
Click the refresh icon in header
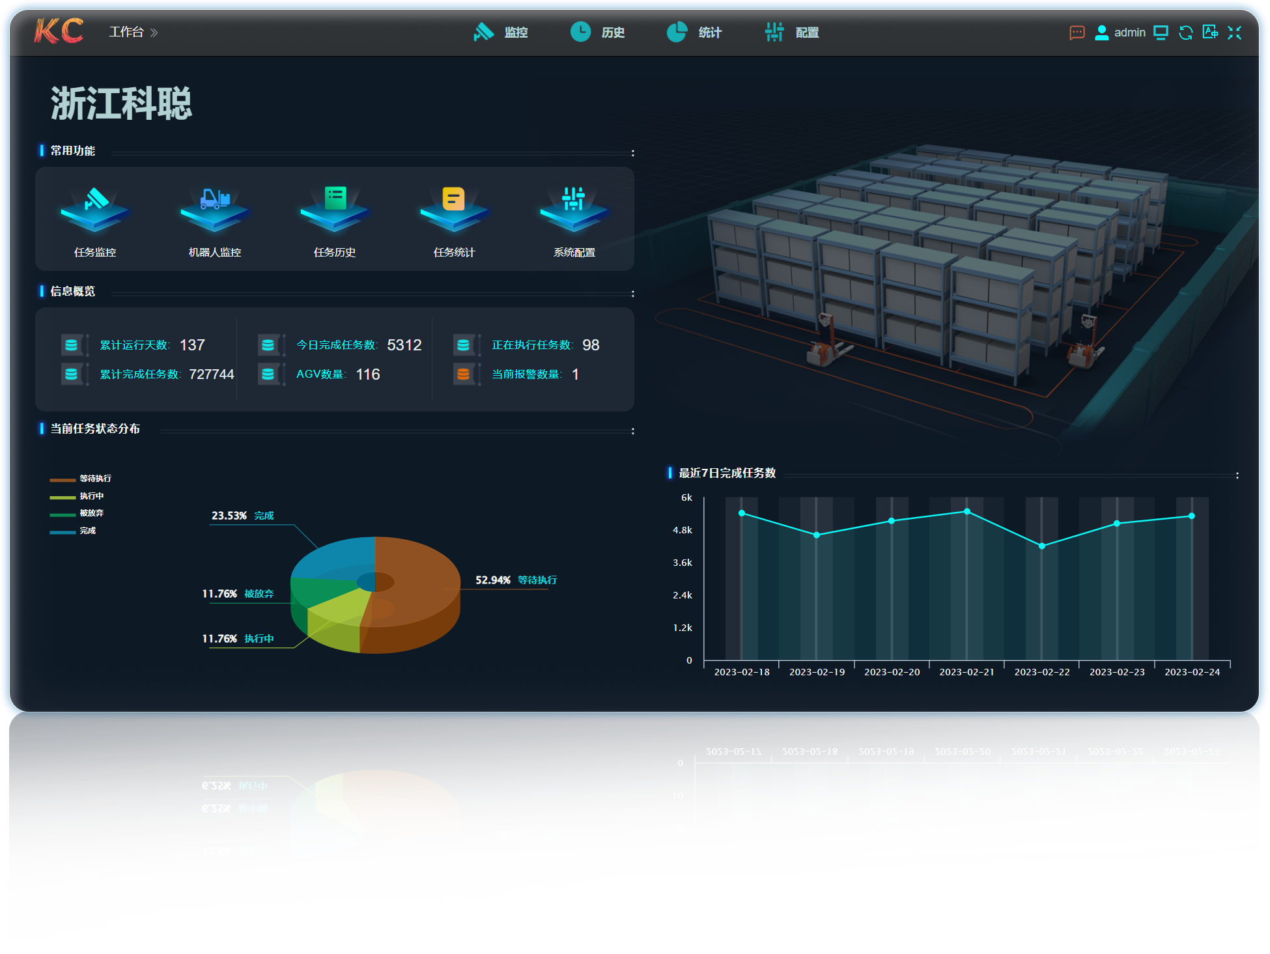(x=1185, y=33)
